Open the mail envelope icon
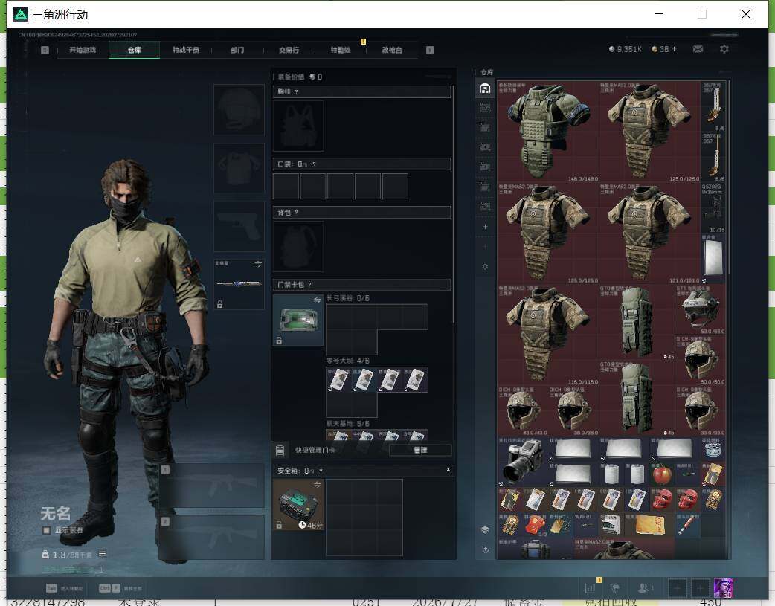 [x=698, y=49]
